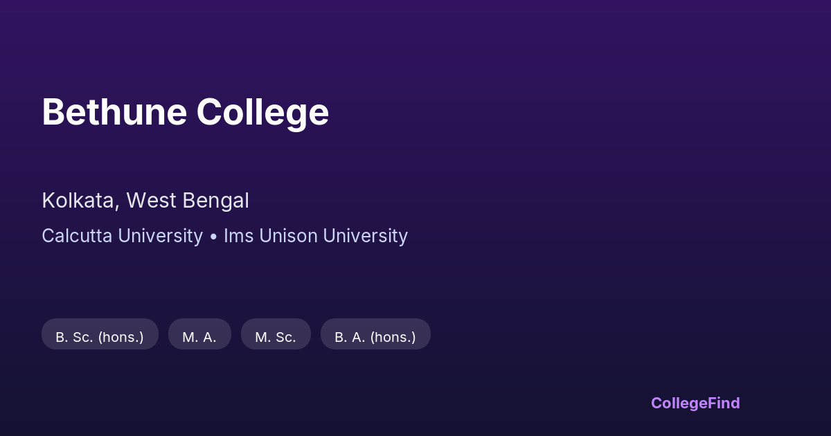Click the bullet separator between university names

pos(213,237)
